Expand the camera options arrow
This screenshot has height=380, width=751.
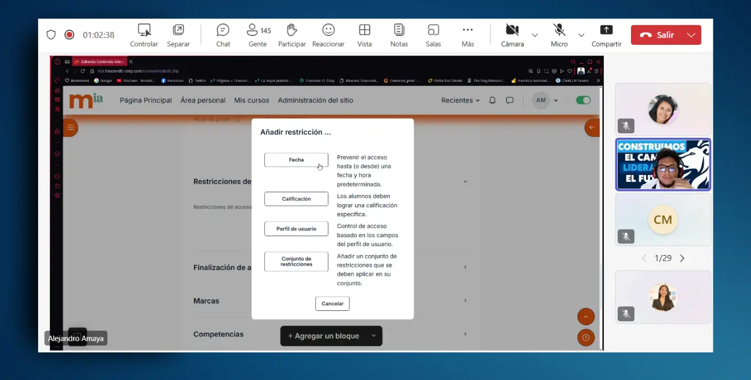tap(535, 35)
